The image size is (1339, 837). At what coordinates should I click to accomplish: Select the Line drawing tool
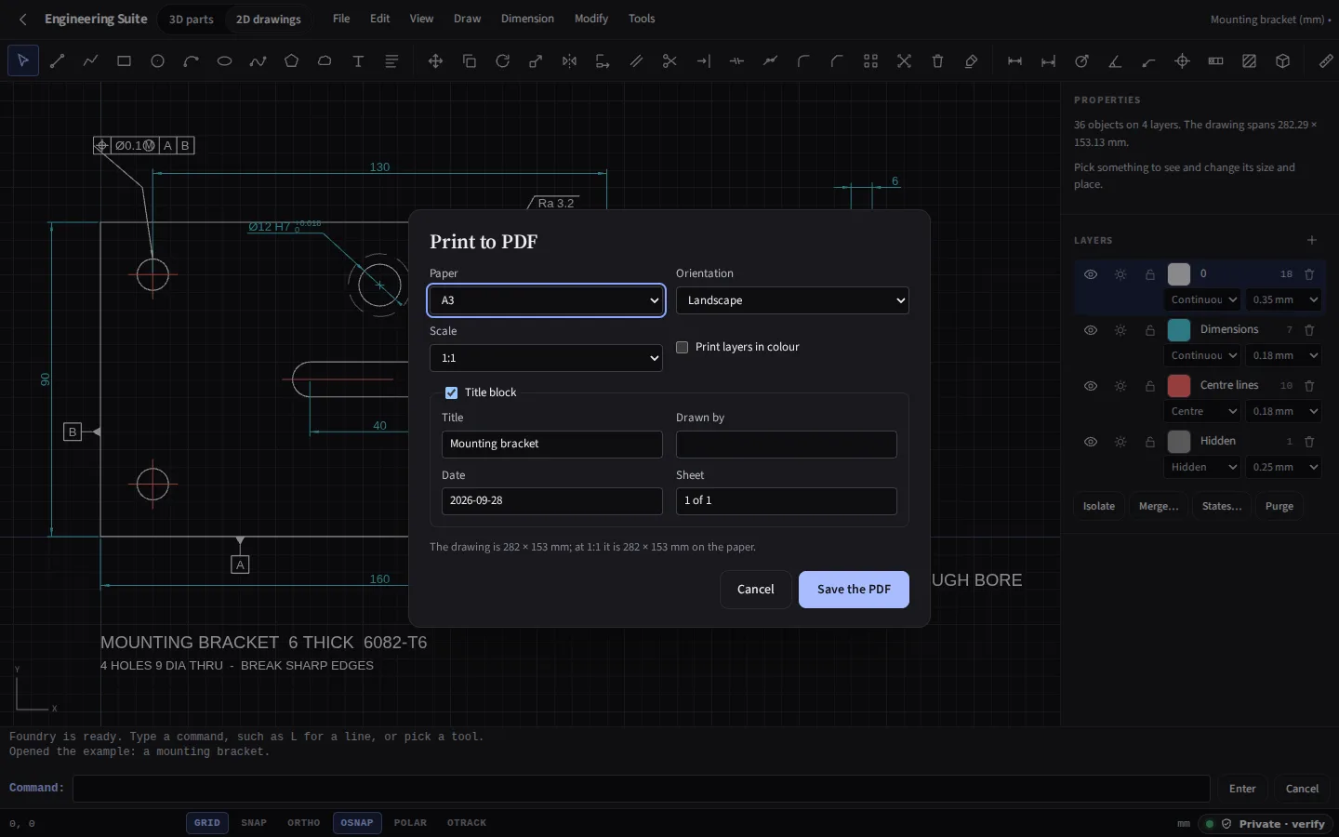57,61
